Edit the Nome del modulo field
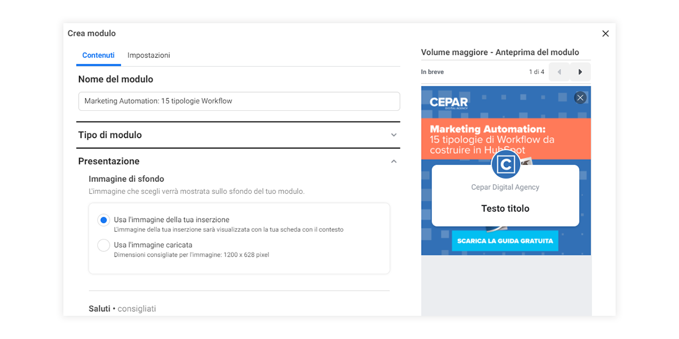 pyautogui.click(x=239, y=101)
